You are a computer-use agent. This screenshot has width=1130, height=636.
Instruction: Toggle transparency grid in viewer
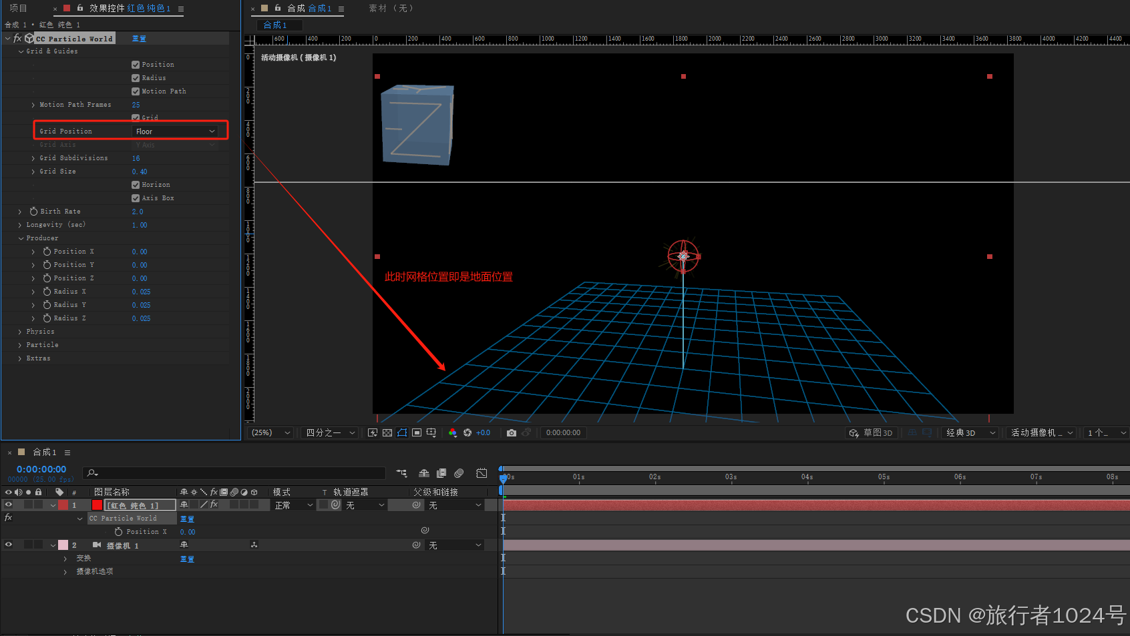pos(387,433)
